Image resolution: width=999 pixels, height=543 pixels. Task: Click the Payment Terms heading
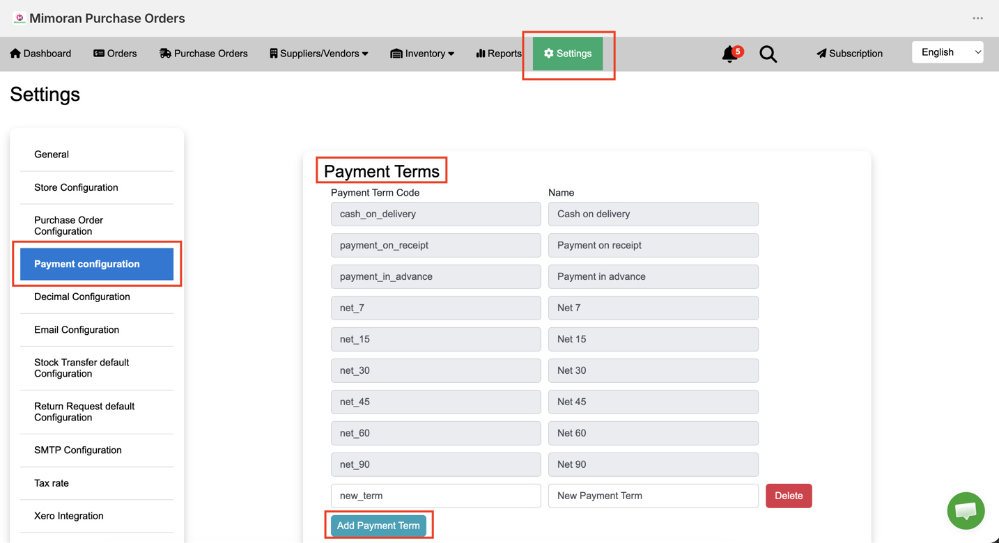point(382,171)
